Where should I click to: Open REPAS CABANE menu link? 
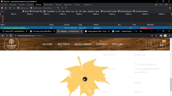pos(83,44)
